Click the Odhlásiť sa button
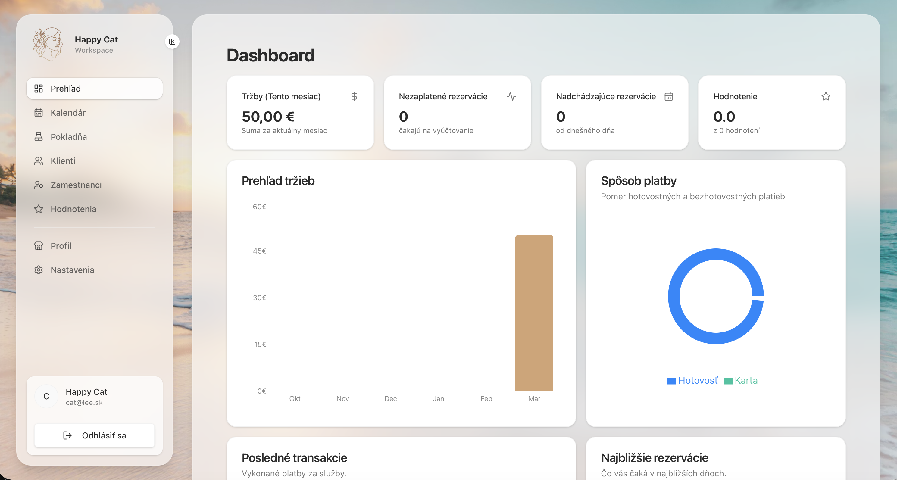Image resolution: width=897 pixels, height=480 pixels. click(x=94, y=435)
